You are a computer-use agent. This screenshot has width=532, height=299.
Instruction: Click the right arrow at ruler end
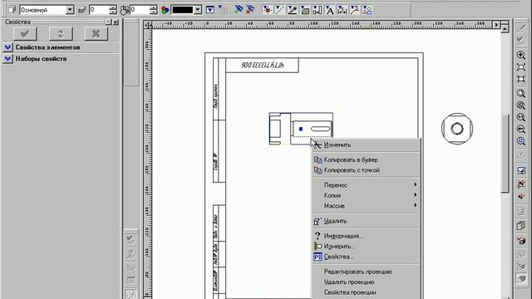click(x=496, y=25)
